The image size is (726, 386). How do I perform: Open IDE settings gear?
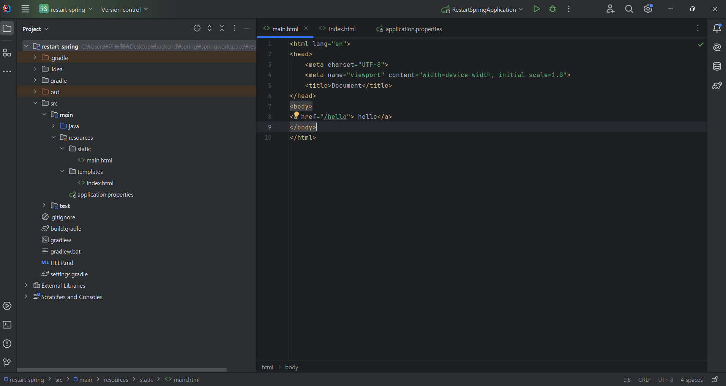[648, 9]
